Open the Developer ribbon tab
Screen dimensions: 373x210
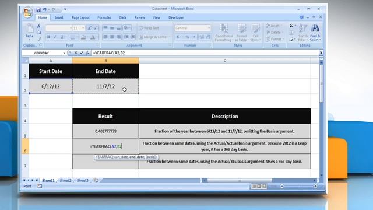click(176, 17)
